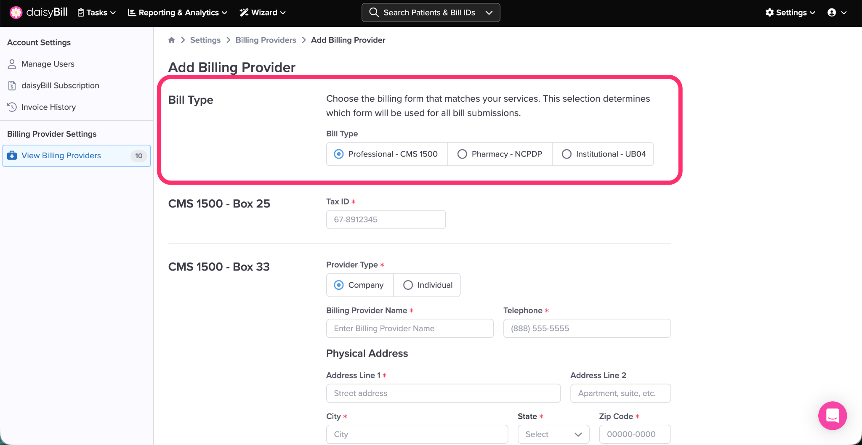The height and width of the screenshot is (445, 862).
Task: Click the daisyBill Subscription document icon
Action: (x=12, y=85)
